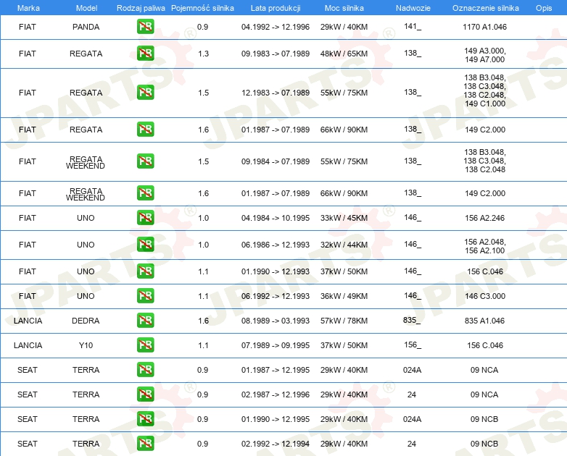Select engine code 835 A1.046
This screenshot has height=456, width=567.
484,321
